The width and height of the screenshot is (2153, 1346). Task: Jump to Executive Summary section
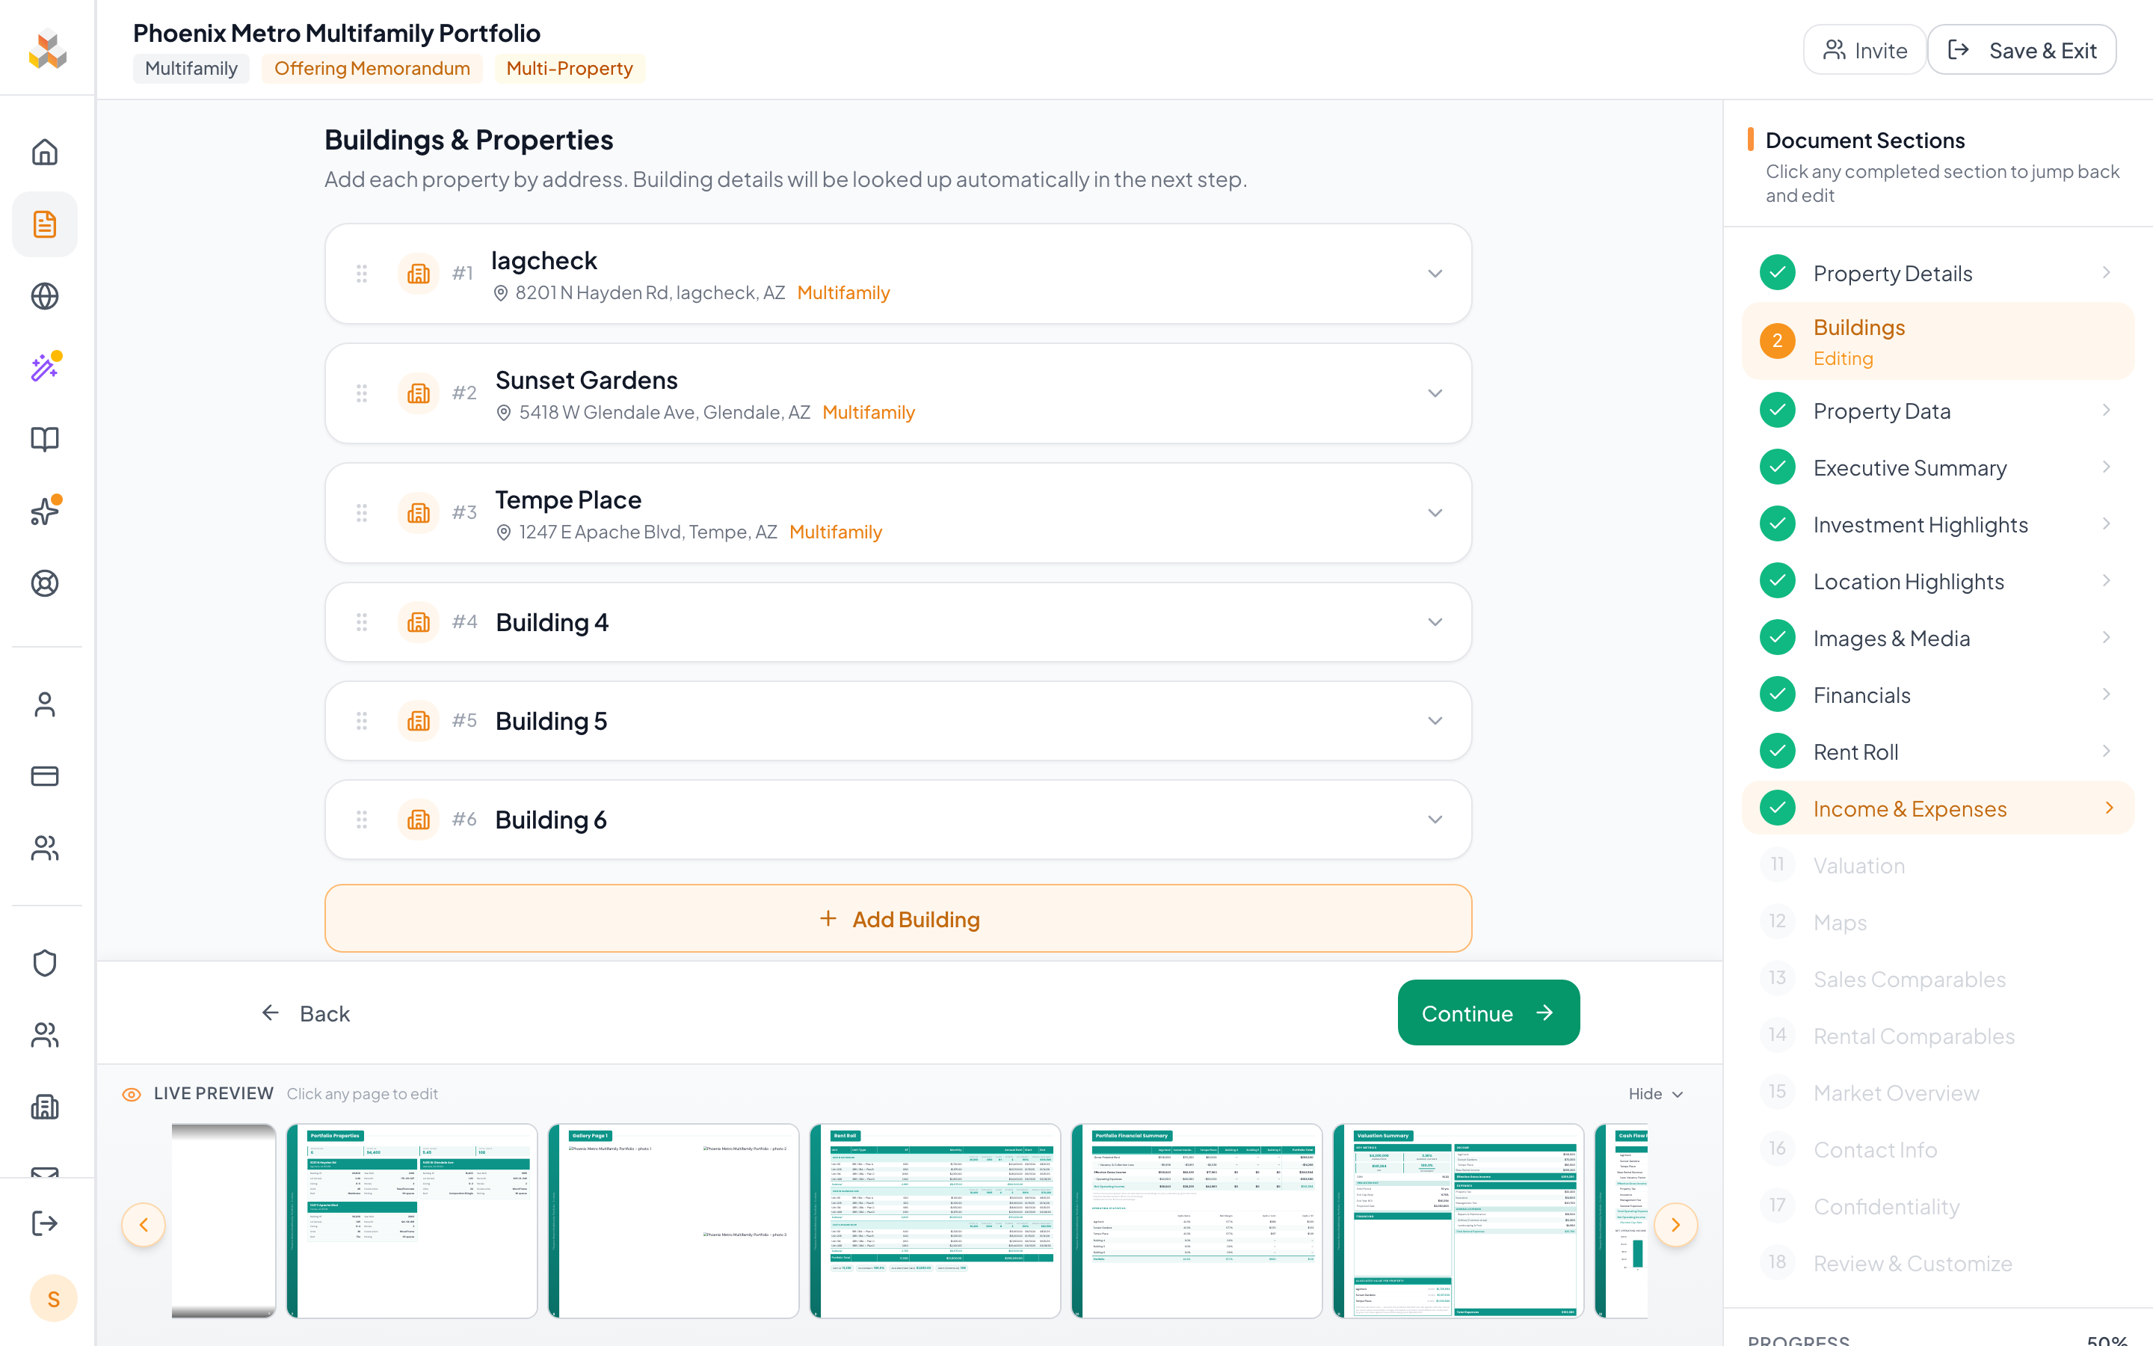tap(1938, 467)
